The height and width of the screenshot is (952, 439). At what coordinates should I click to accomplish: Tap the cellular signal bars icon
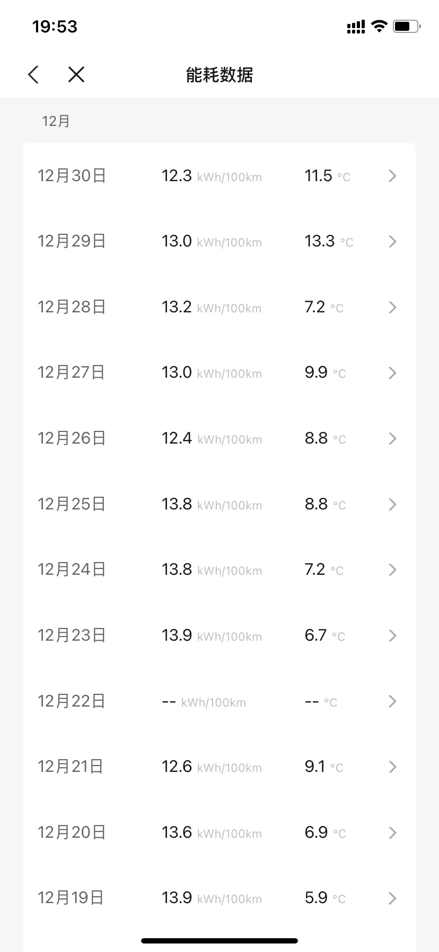[356, 27]
